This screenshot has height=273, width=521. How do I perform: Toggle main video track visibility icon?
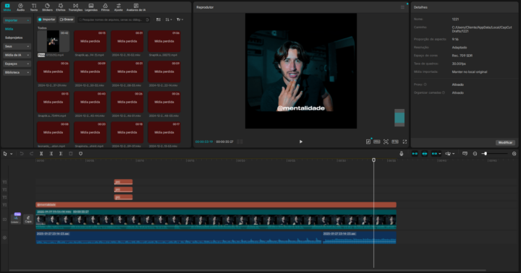click(4, 220)
